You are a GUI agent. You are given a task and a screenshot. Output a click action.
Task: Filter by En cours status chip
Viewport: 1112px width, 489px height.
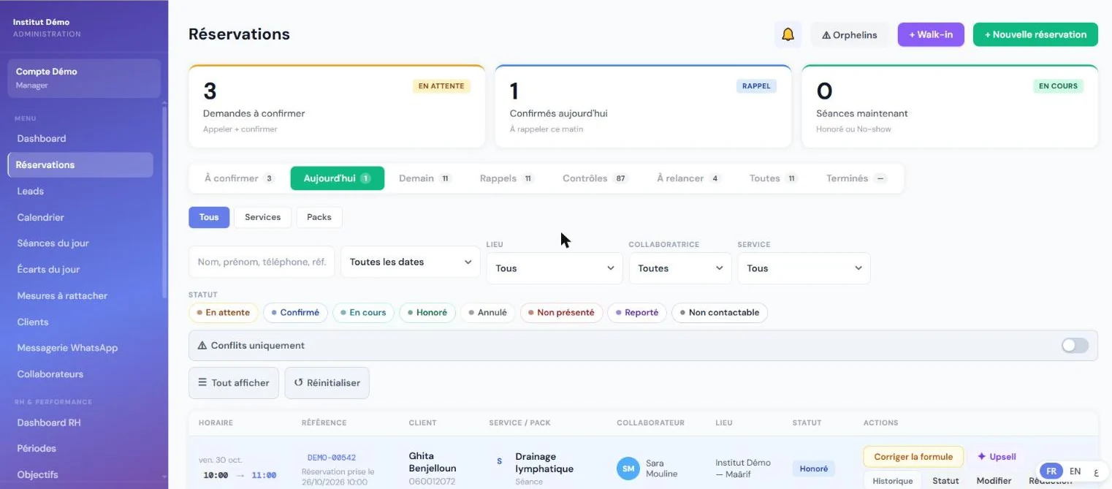(x=363, y=313)
